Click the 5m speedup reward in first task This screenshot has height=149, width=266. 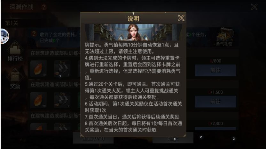62,69
